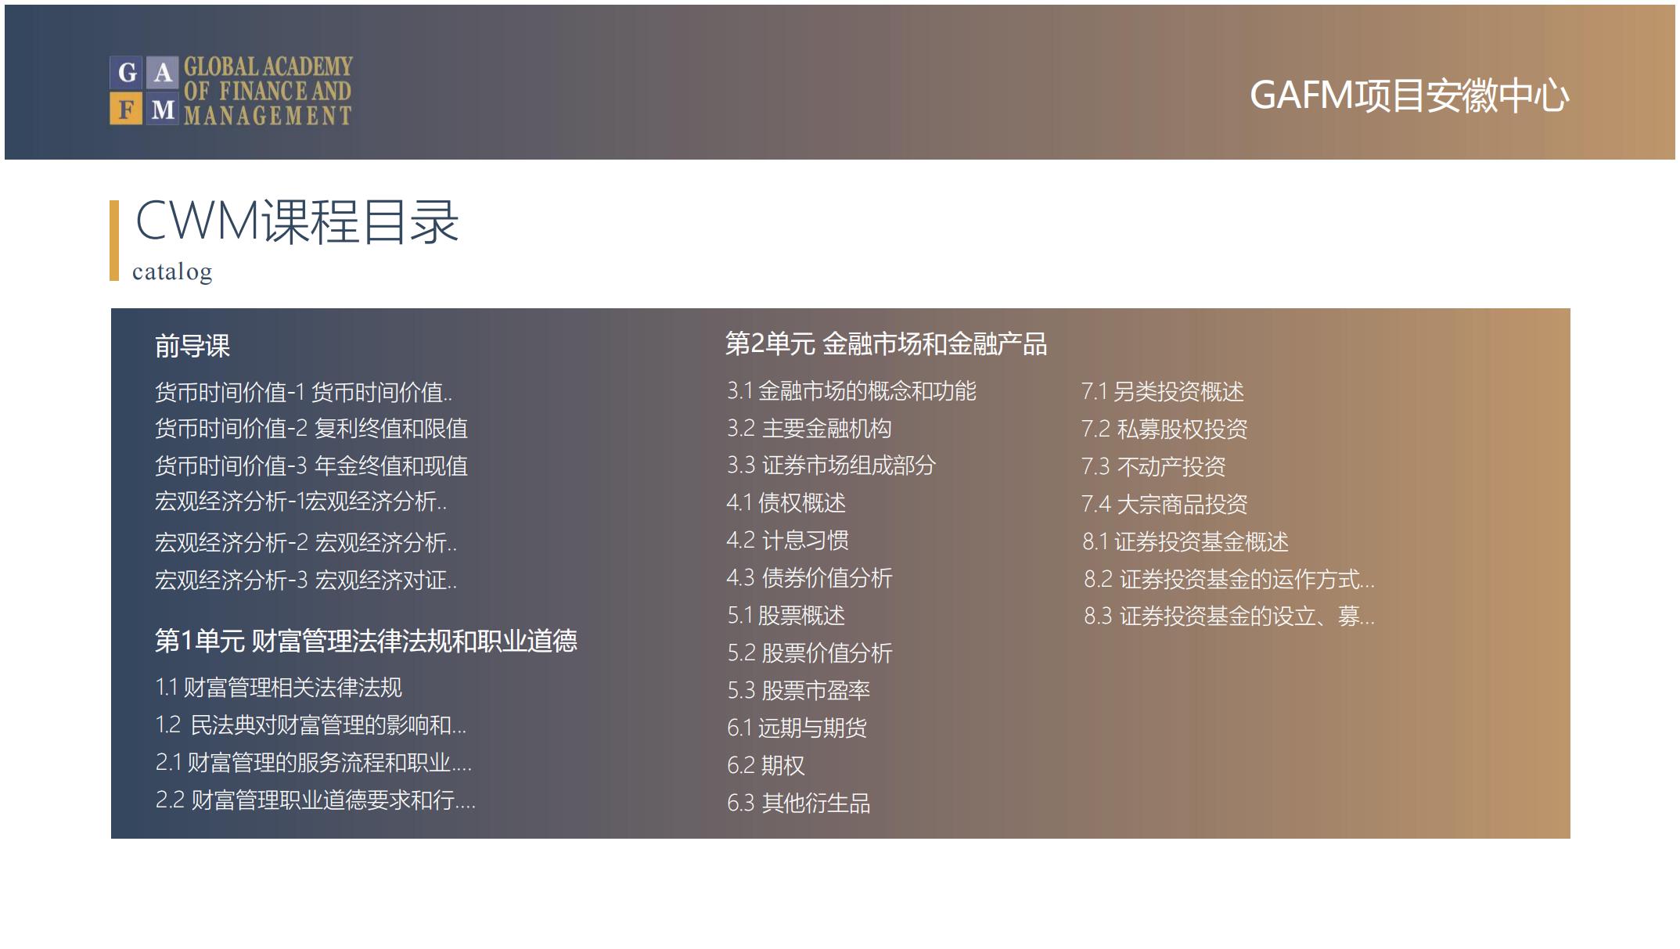This screenshot has width=1680, height=949.
Task: Open 7.2 私募股权投资 lesson
Action: (x=1164, y=430)
